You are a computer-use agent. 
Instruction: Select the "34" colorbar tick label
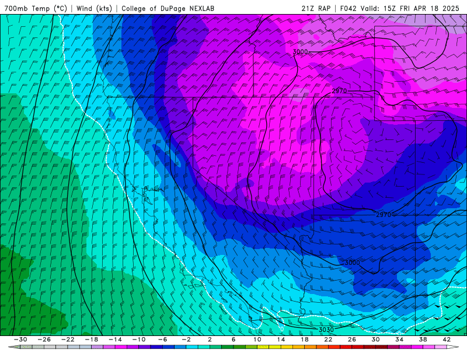point(399,339)
